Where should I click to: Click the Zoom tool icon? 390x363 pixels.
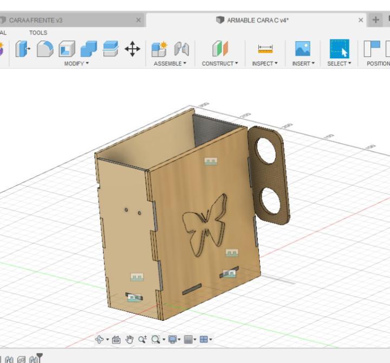[142, 339]
